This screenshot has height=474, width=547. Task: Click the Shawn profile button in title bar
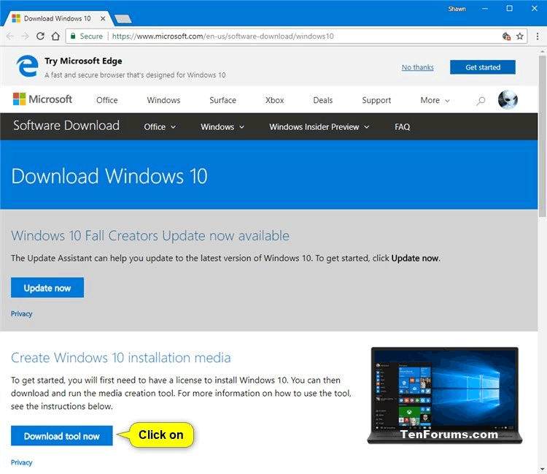[457, 9]
